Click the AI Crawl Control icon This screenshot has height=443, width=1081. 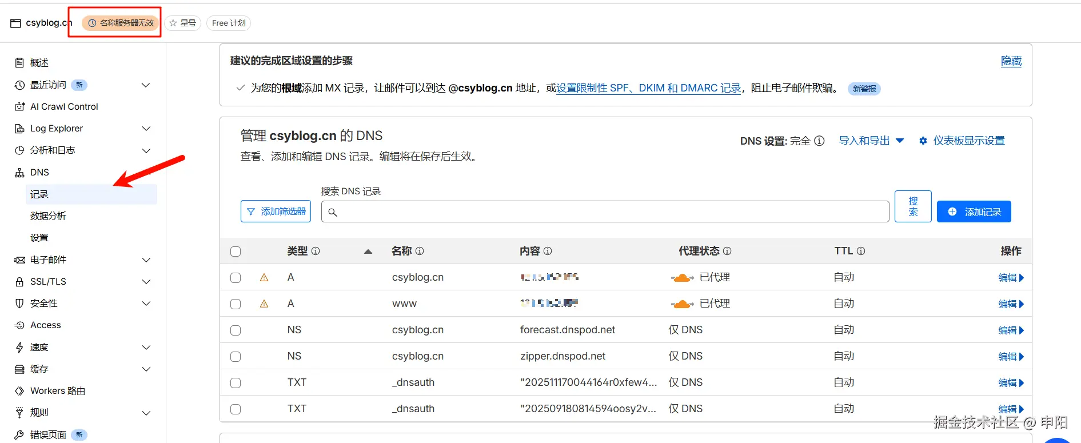click(19, 107)
